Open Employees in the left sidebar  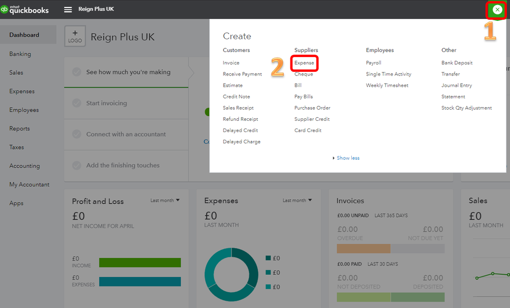[24, 110]
